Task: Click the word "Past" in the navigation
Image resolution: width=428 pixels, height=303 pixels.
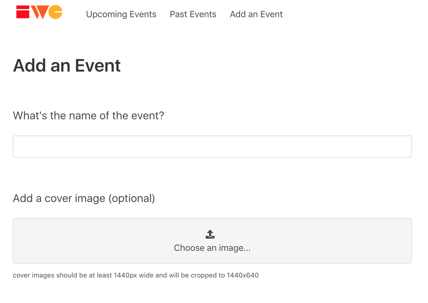Action: [x=179, y=14]
